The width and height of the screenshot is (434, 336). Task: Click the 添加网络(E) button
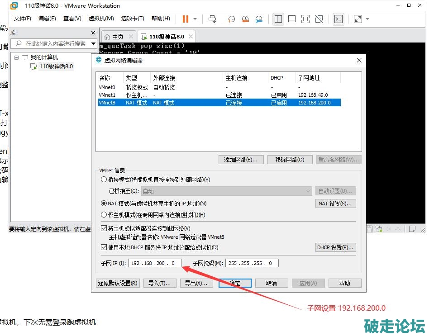pyautogui.click(x=241, y=160)
